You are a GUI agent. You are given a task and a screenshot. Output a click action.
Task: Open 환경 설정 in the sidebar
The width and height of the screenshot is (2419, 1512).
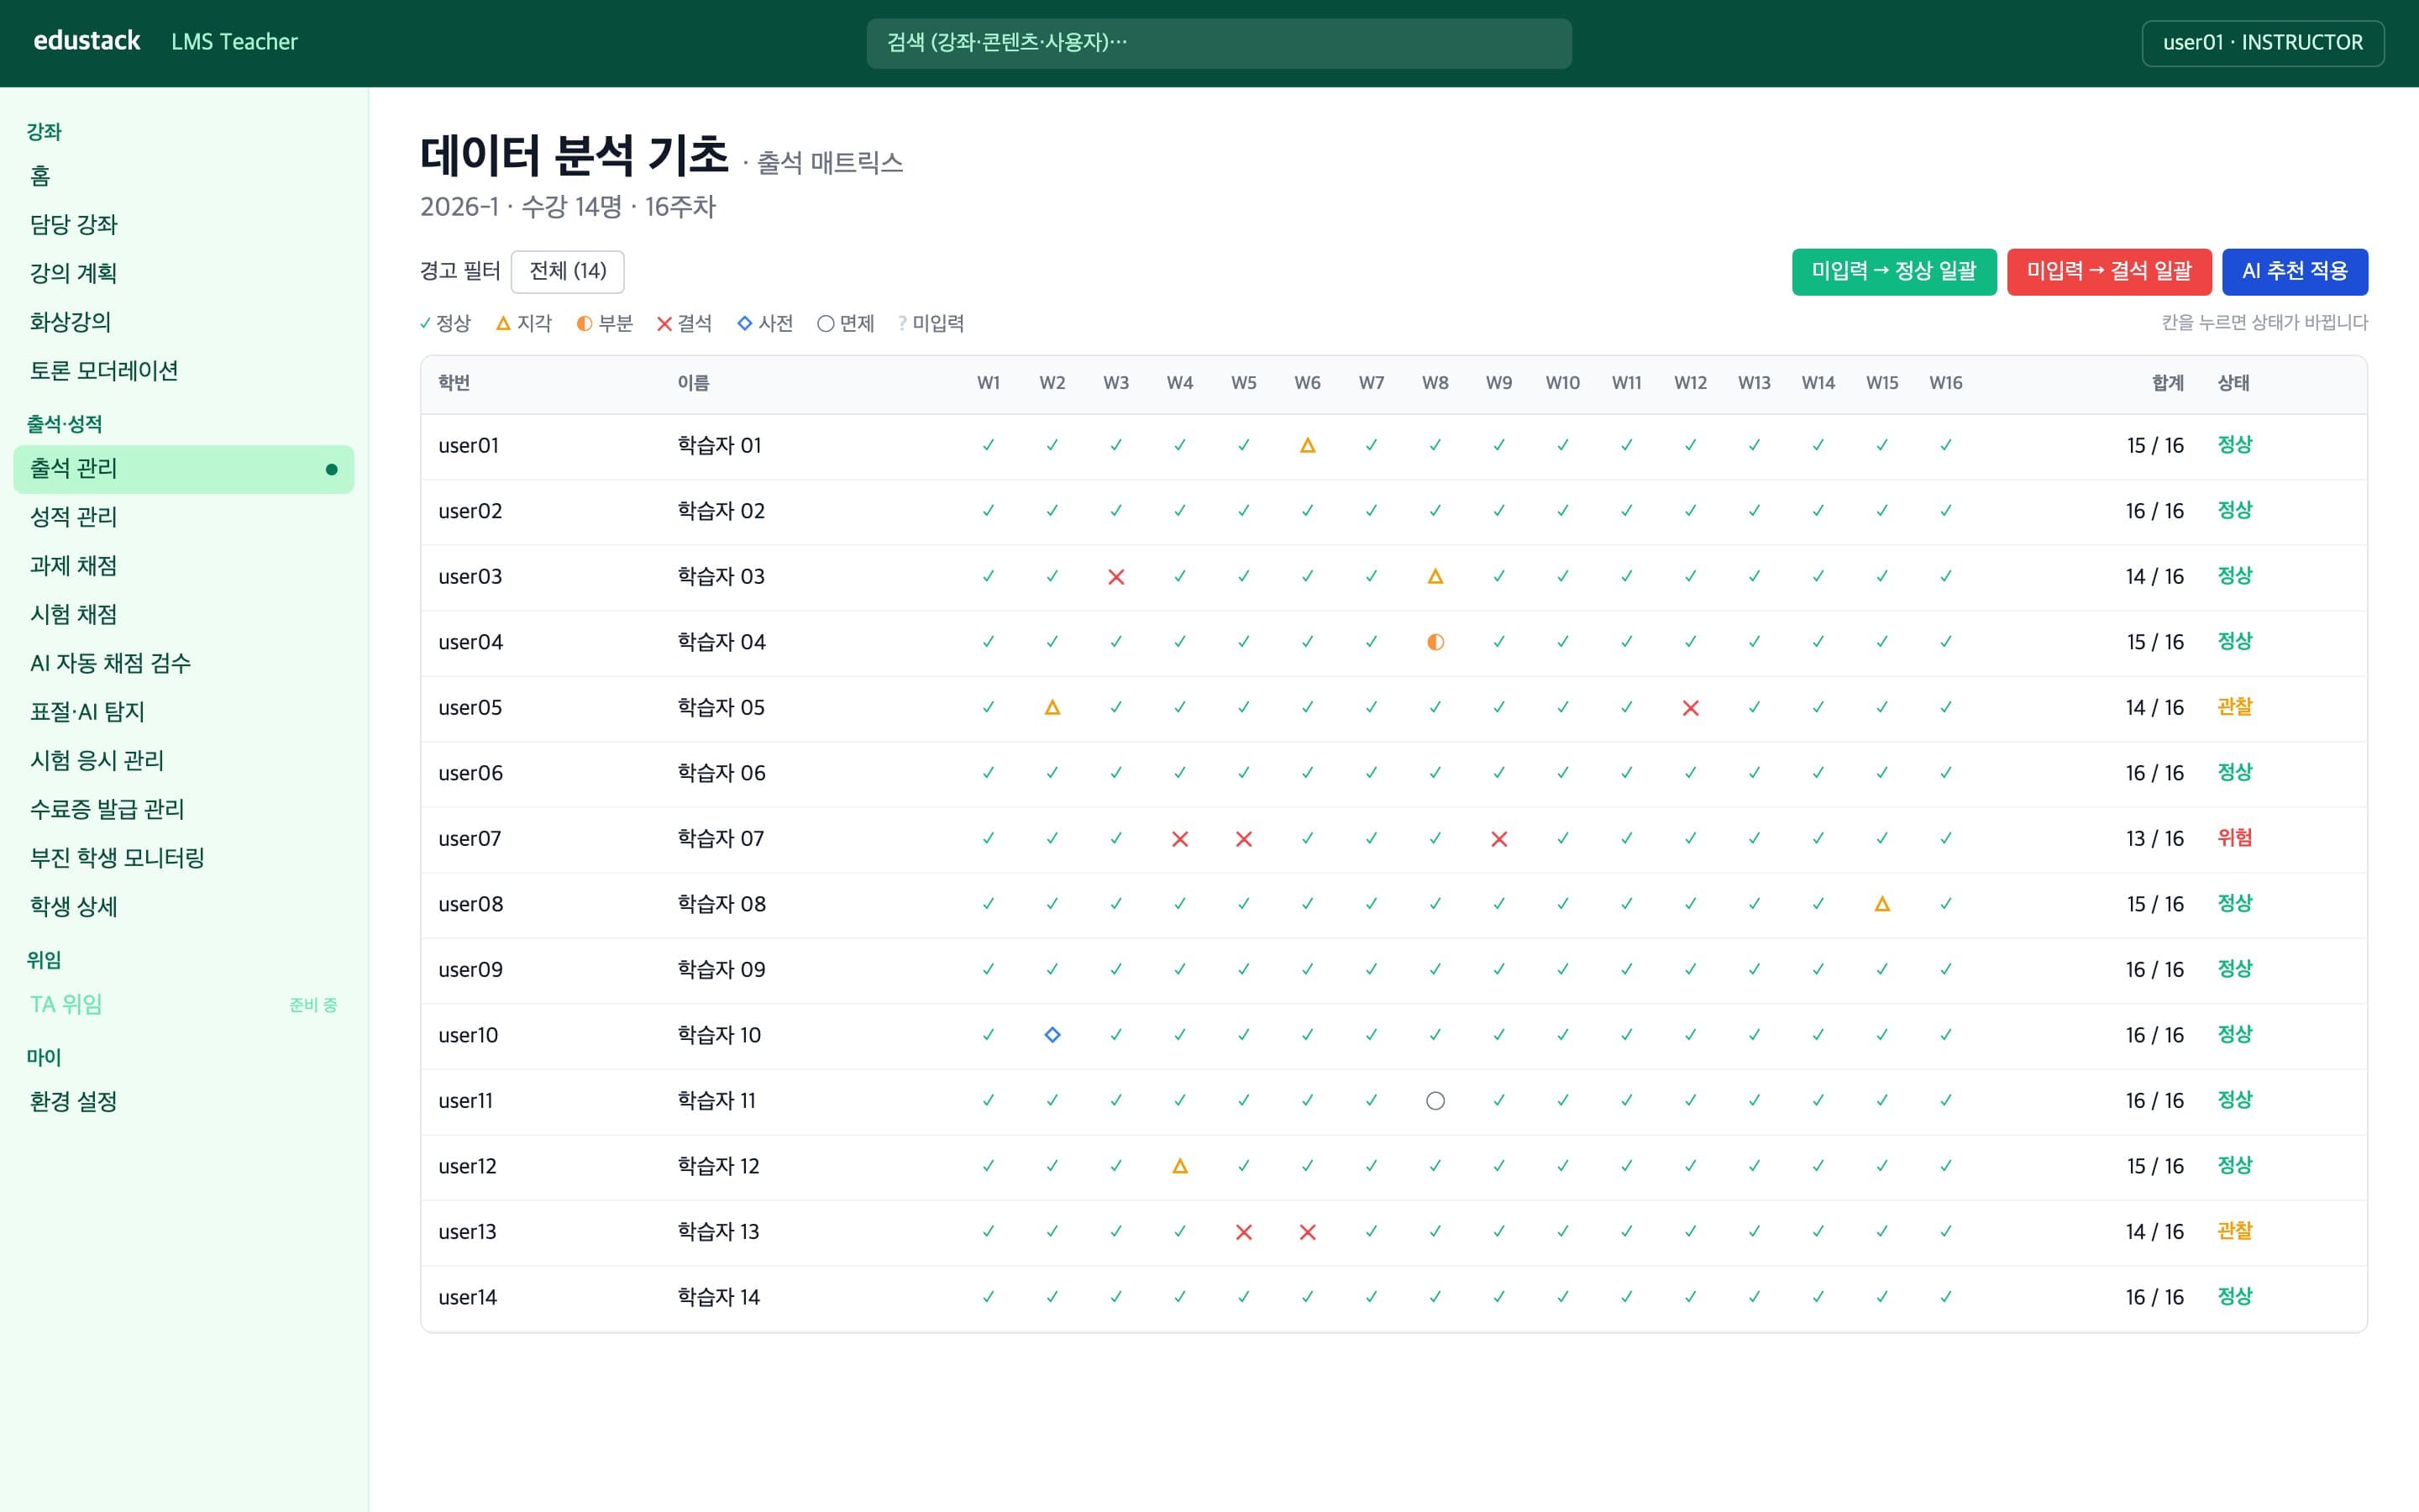point(184,1102)
